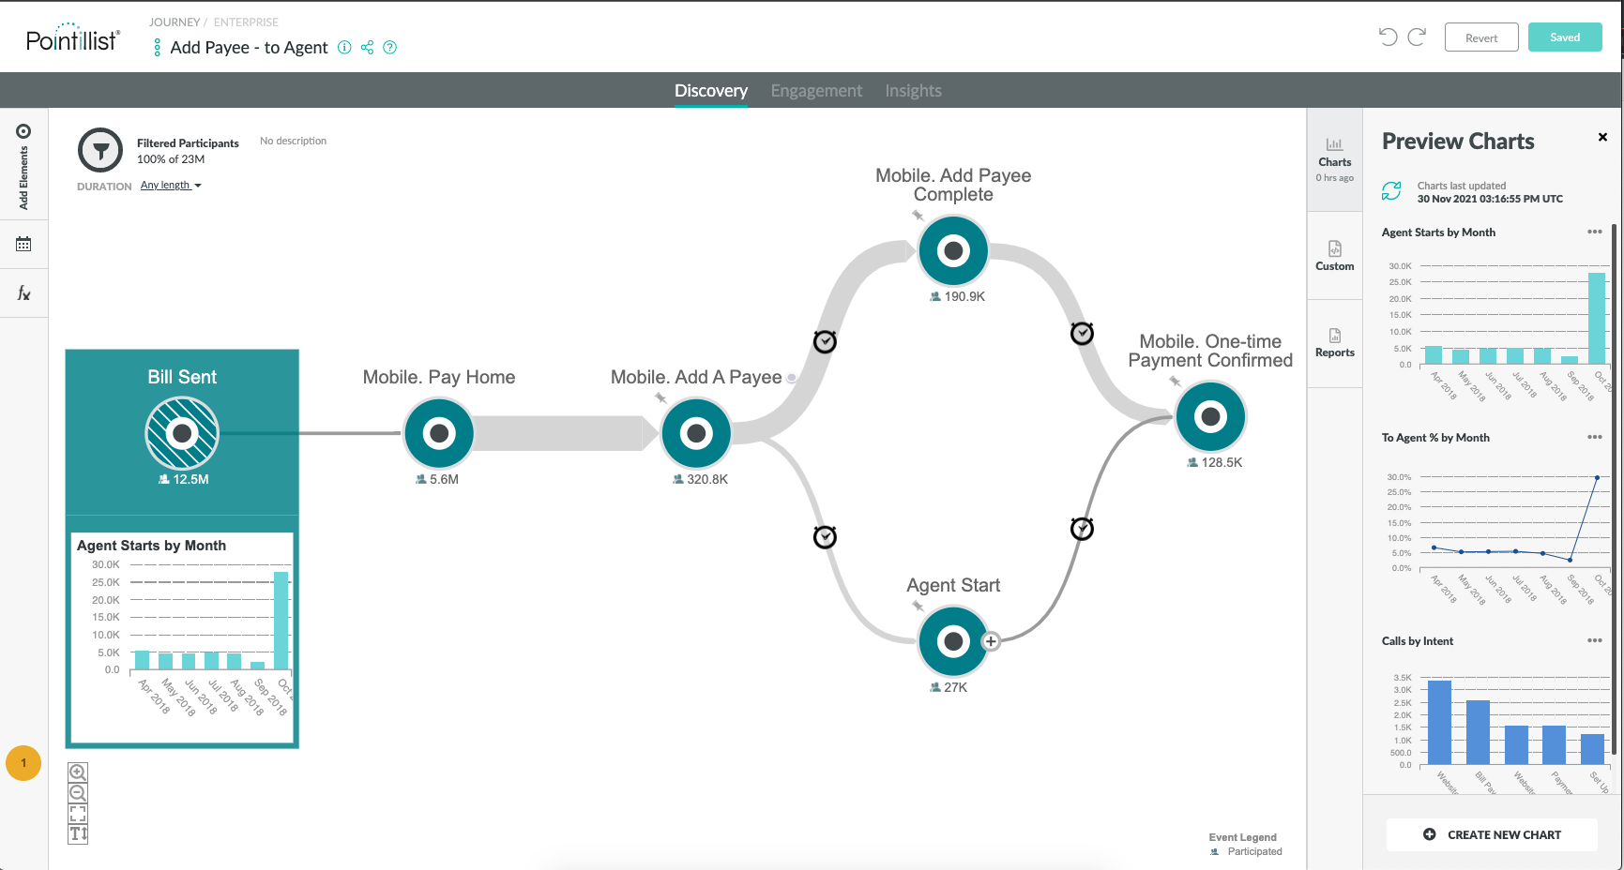Image resolution: width=1624 pixels, height=870 pixels.
Task: Click the Revert button
Action: coord(1480,37)
